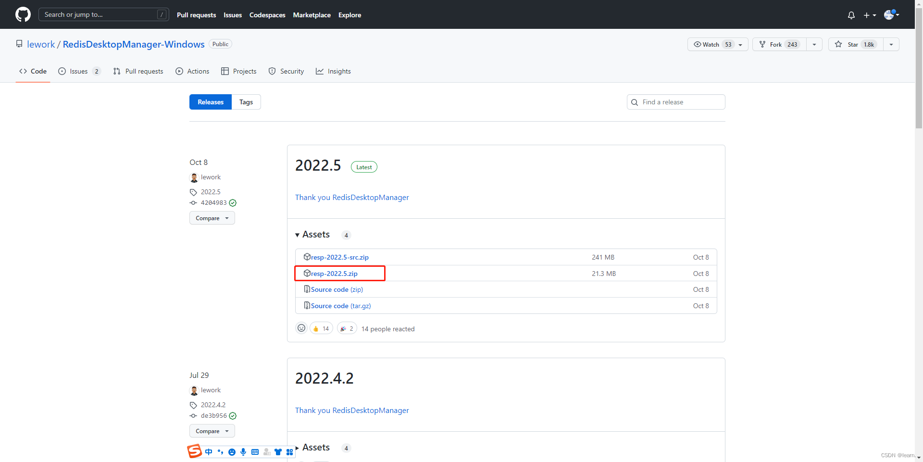Expand the Assets section of release 2022.4.2

pyautogui.click(x=312, y=448)
